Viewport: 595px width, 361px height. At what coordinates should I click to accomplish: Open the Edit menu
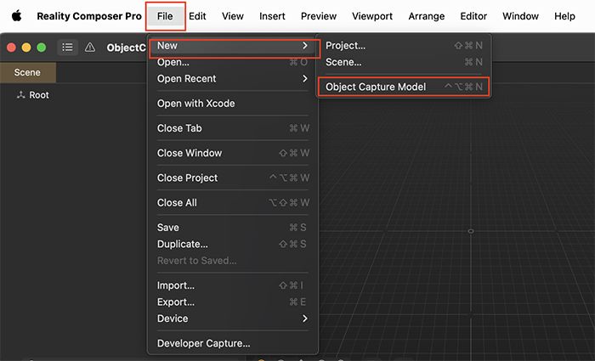tap(197, 16)
